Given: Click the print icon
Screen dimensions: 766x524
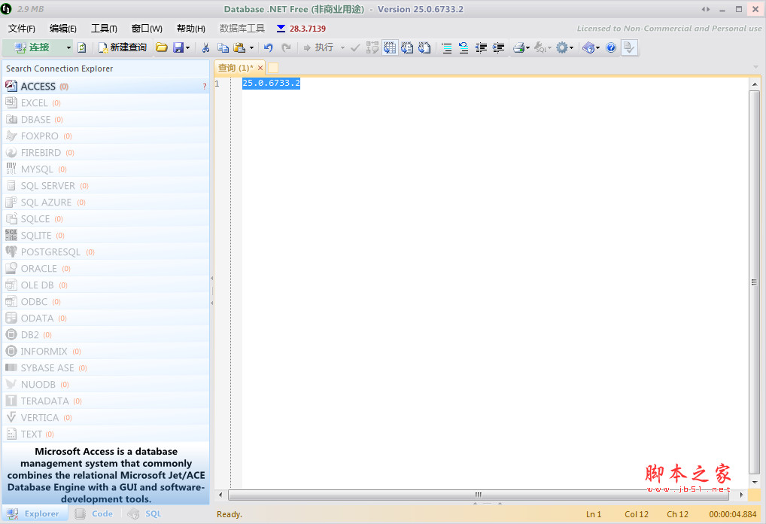Looking at the screenshot, I should (518, 47).
